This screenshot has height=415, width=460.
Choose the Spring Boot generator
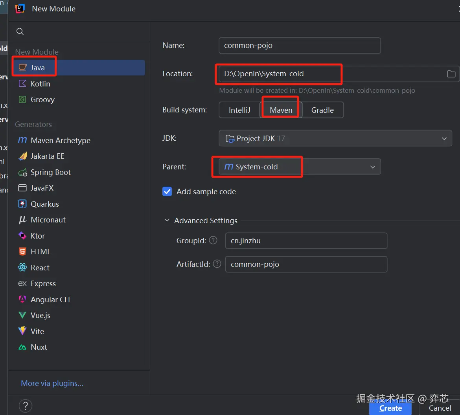[80, 172]
